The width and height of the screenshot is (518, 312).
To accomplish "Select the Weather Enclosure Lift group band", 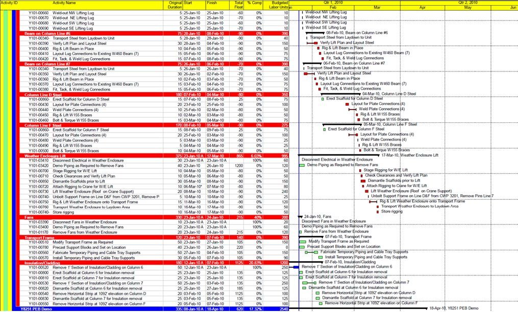I will pyautogui.click(x=154, y=156).
